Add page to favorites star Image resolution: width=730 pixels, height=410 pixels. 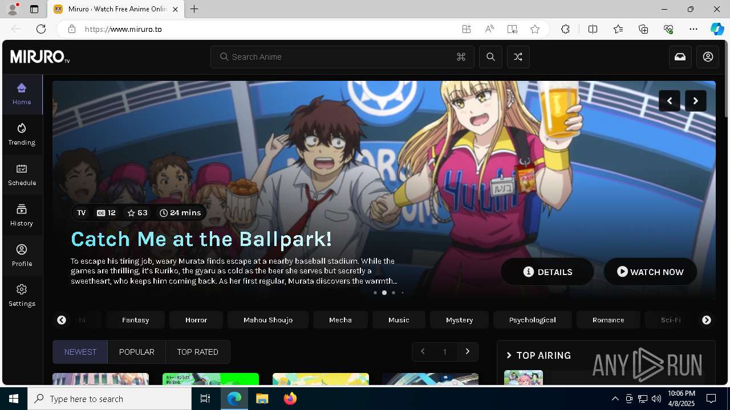point(535,29)
